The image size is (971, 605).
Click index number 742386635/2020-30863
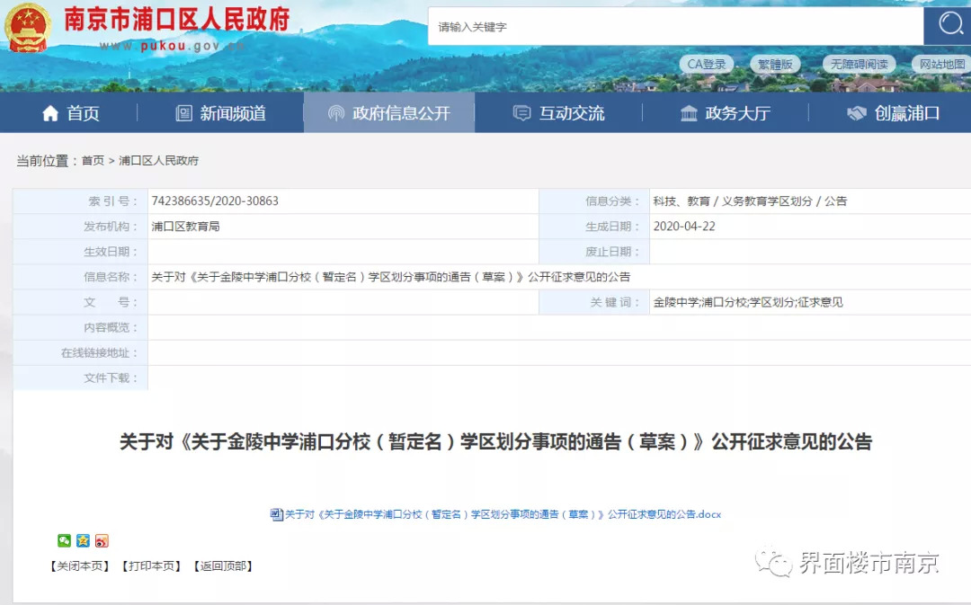coord(215,201)
